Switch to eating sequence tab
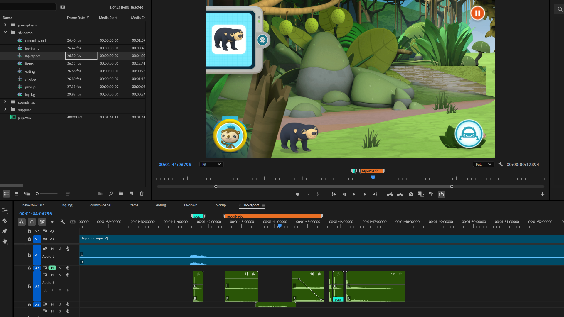The height and width of the screenshot is (317, 564). click(x=161, y=205)
